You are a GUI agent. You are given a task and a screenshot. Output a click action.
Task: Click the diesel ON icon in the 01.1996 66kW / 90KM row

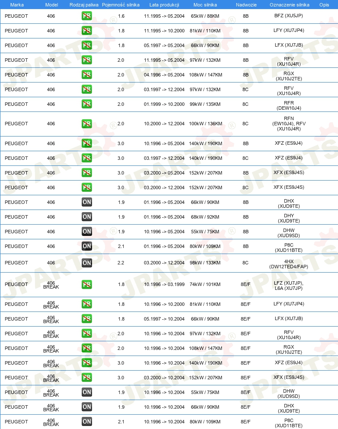[x=87, y=202]
